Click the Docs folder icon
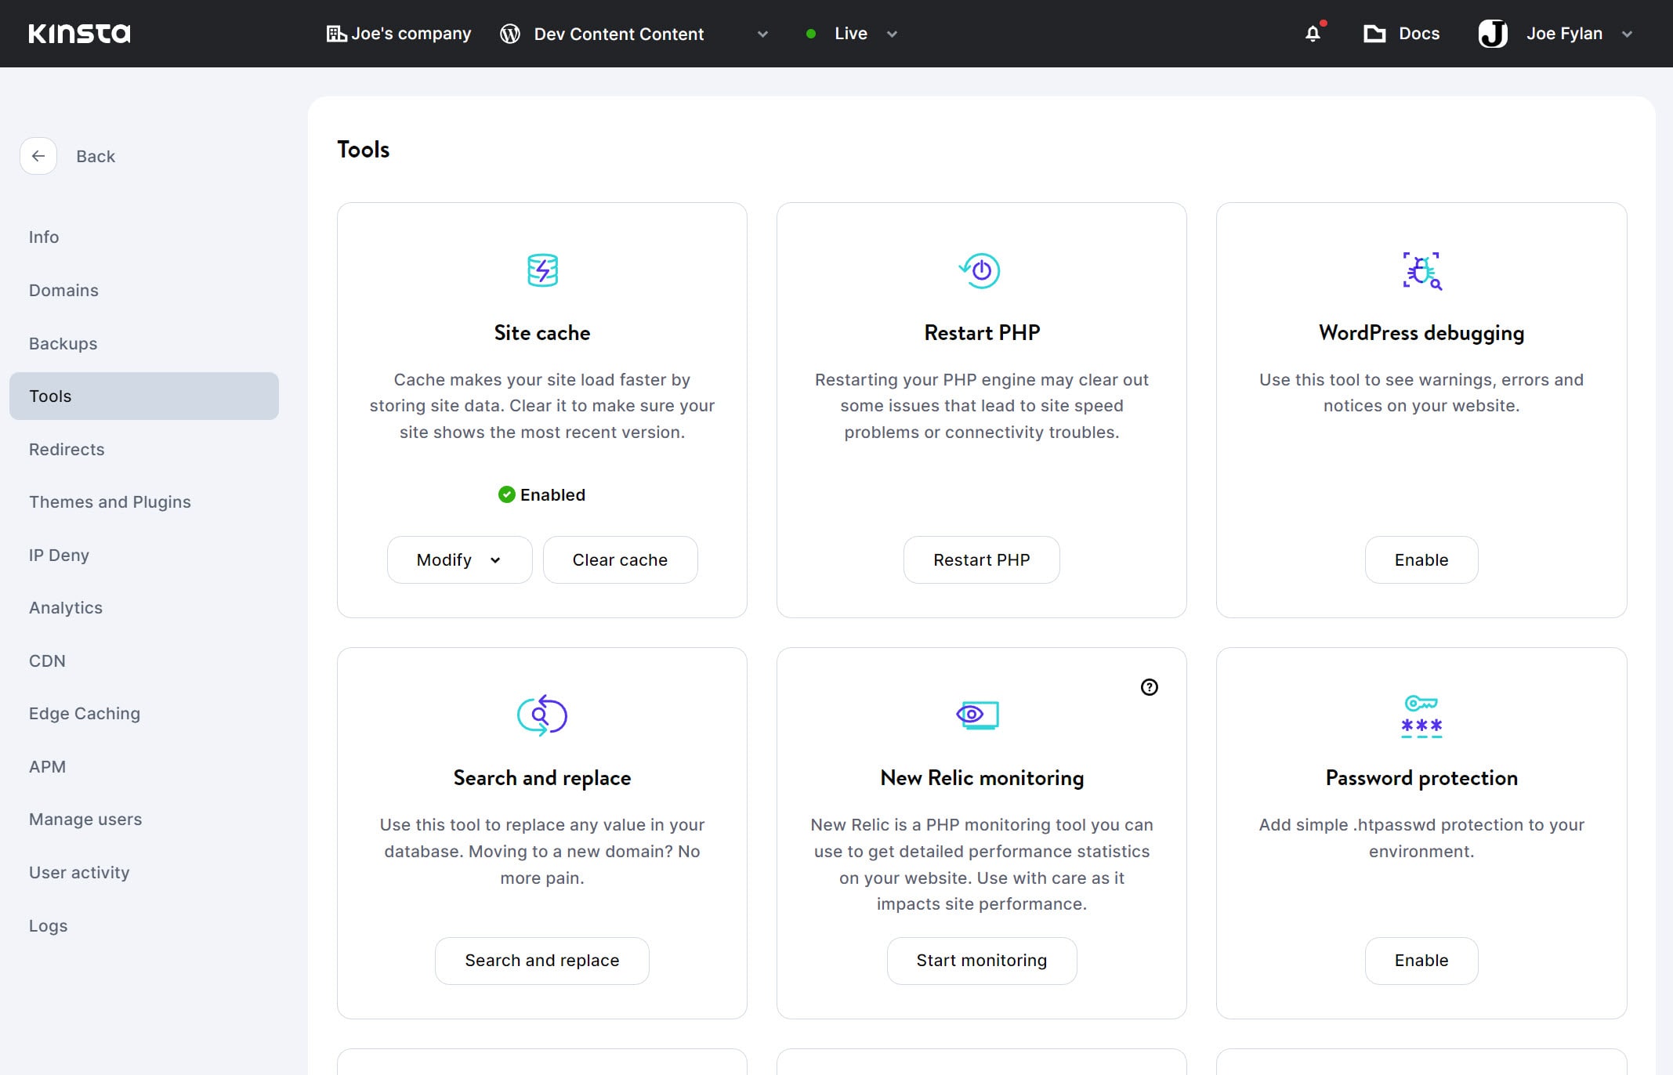The width and height of the screenshot is (1673, 1075). click(1374, 34)
